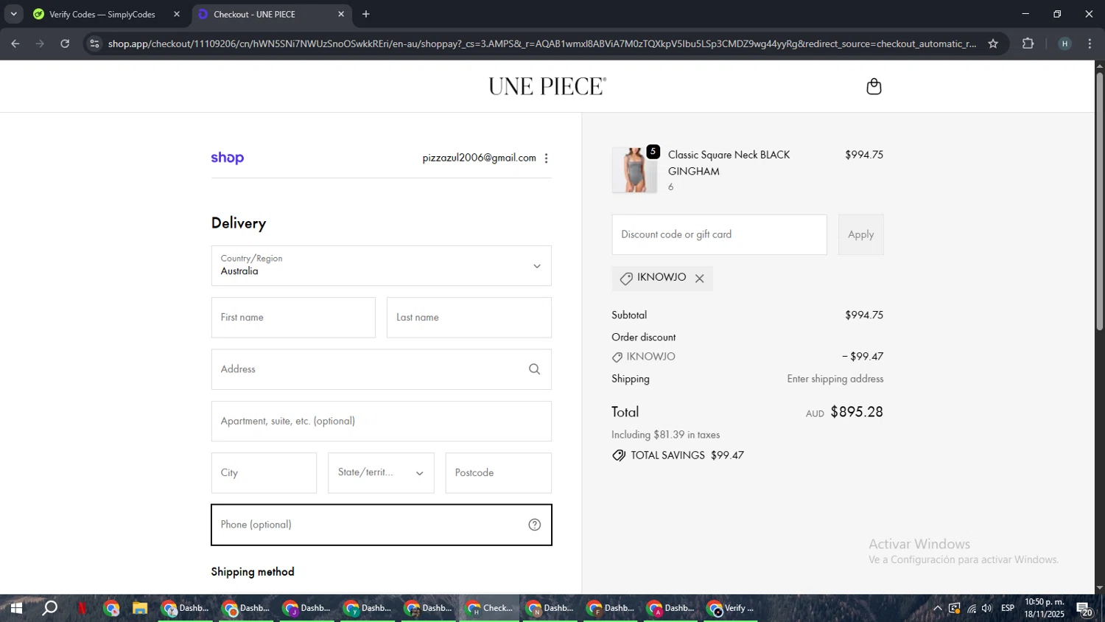Open the State/territory dropdown
Viewport: 1105px width, 622px height.
381,473
